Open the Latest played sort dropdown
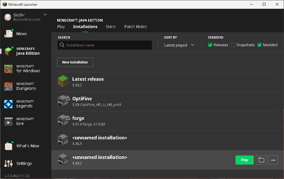The image size is (284, 179). 179,45
